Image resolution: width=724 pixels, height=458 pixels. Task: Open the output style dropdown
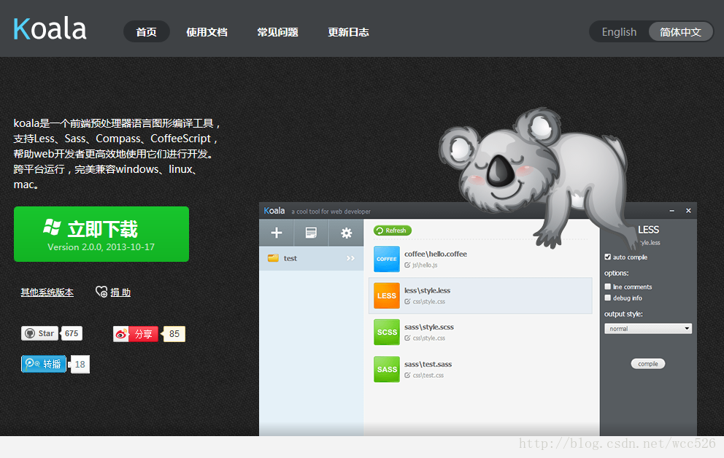click(x=648, y=328)
